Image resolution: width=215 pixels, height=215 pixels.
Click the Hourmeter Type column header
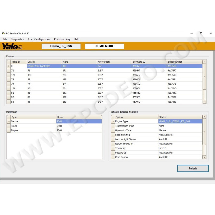pos(33,117)
